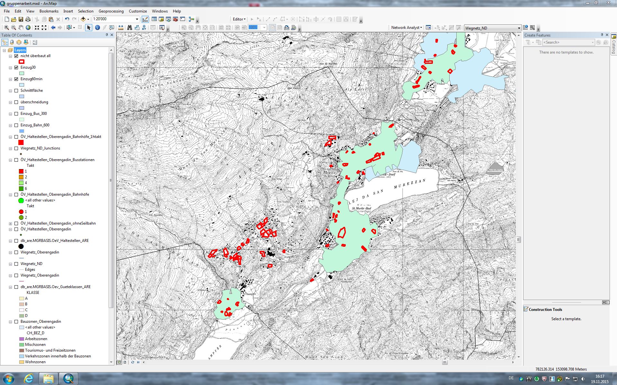Screen dimensions: 617x385
Task: Uncheck the Einzug30 layer
Action: (16, 67)
